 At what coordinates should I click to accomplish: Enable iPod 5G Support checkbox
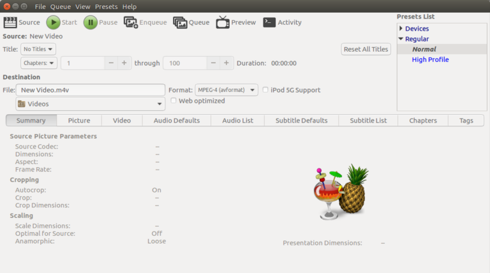[x=265, y=90]
